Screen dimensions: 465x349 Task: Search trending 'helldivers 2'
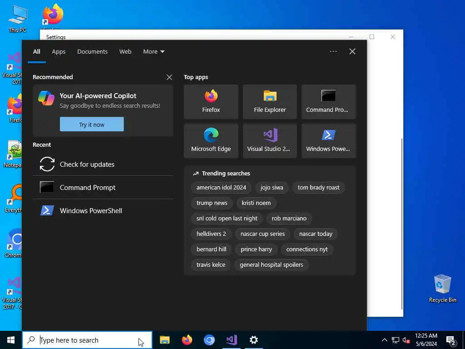point(211,234)
